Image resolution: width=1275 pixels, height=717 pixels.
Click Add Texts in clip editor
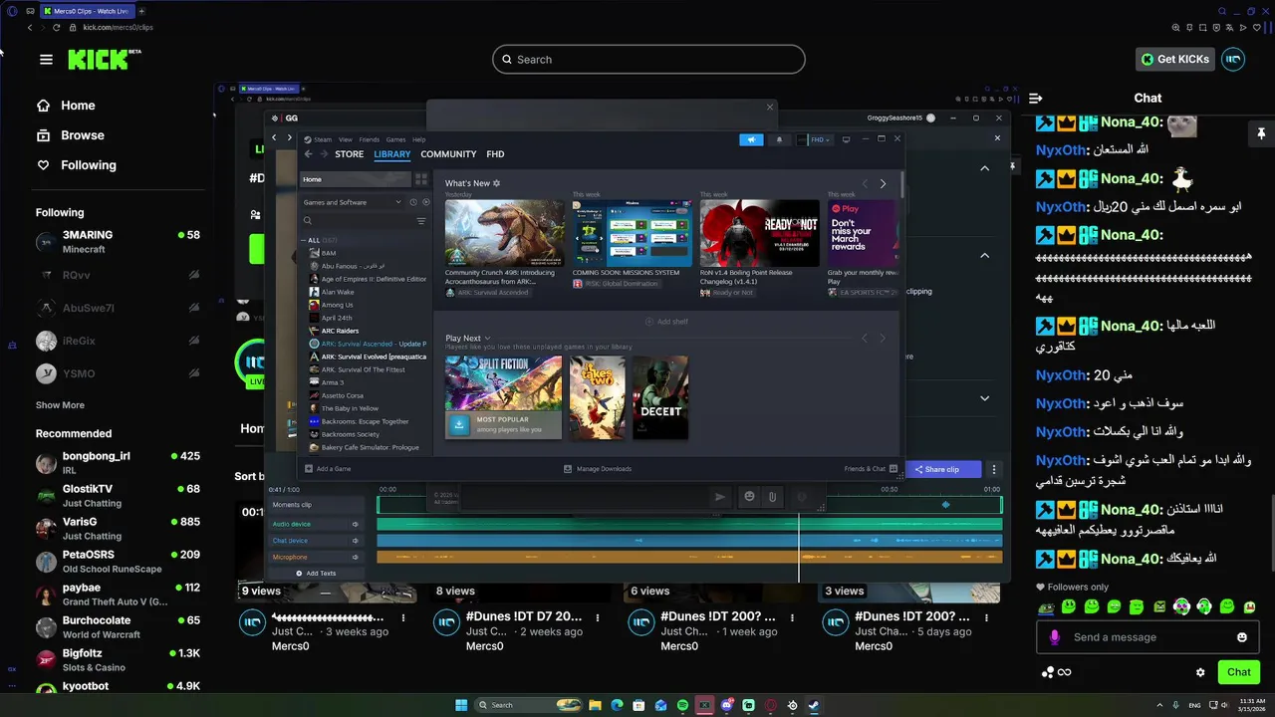(316, 574)
